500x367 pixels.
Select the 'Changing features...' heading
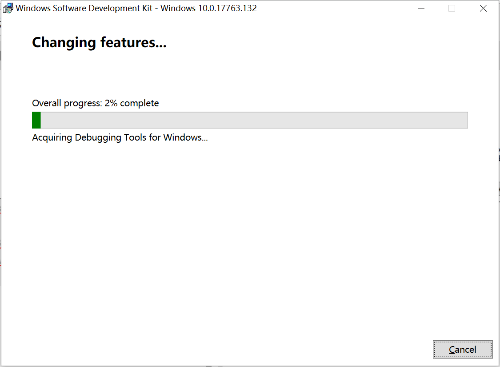(99, 42)
